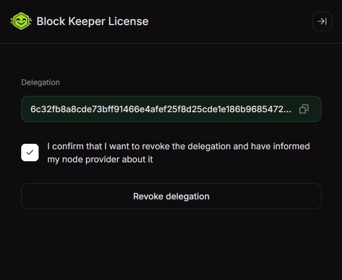
Task: Click the duplicate-squares icon beside the hash
Action: (304, 109)
